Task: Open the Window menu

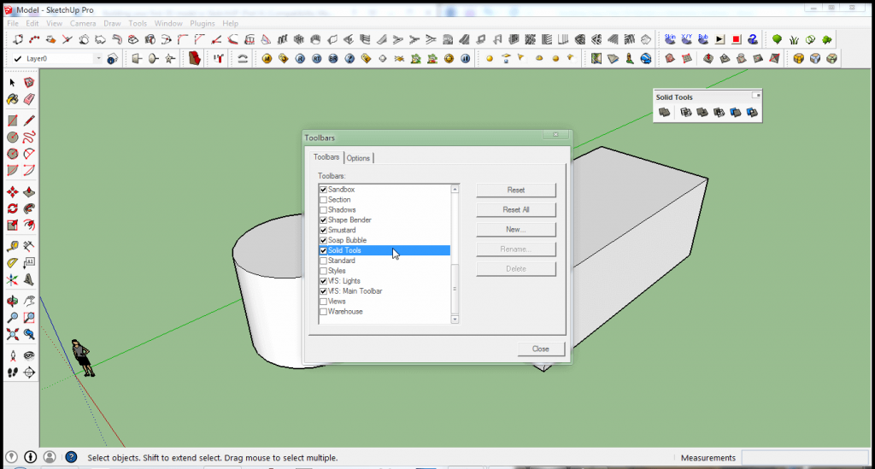Action: click(168, 23)
